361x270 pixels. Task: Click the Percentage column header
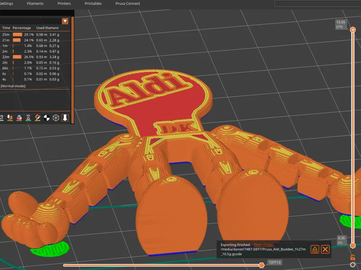click(22, 28)
